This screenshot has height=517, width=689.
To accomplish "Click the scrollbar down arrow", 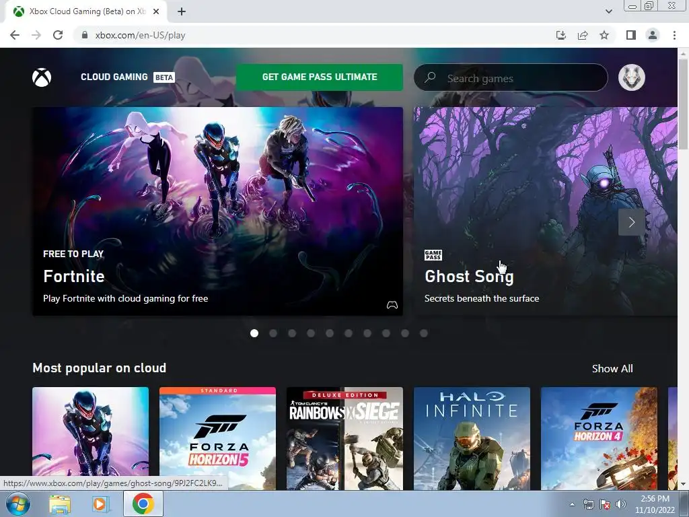I will (x=683, y=484).
